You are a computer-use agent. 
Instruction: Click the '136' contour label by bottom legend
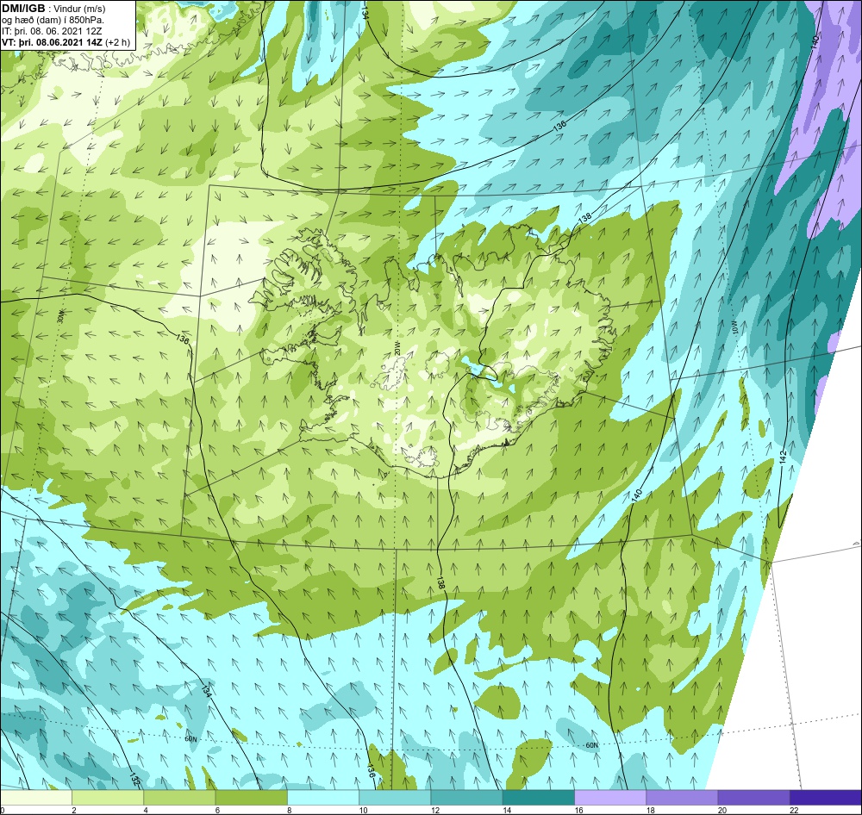tap(371, 770)
